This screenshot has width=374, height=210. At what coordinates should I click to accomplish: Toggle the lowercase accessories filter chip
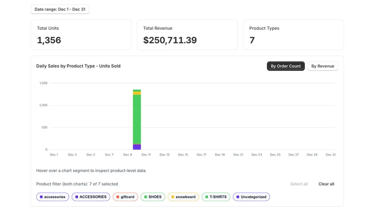click(x=52, y=197)
